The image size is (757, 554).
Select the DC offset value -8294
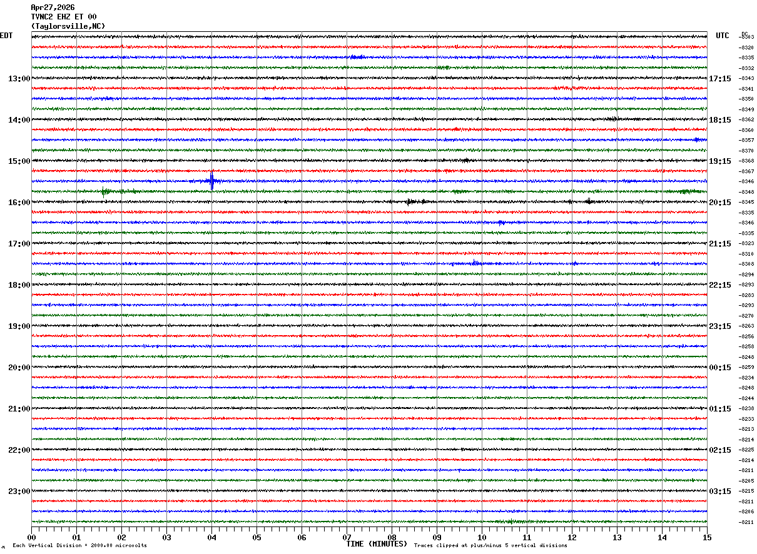pyautogui.click(x=747, y=274)
